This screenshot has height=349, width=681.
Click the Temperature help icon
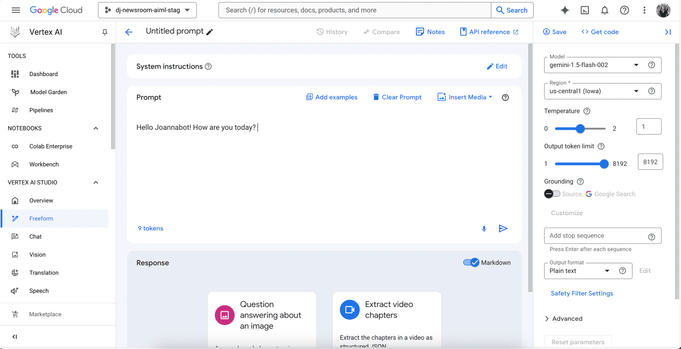click(587, 111)
